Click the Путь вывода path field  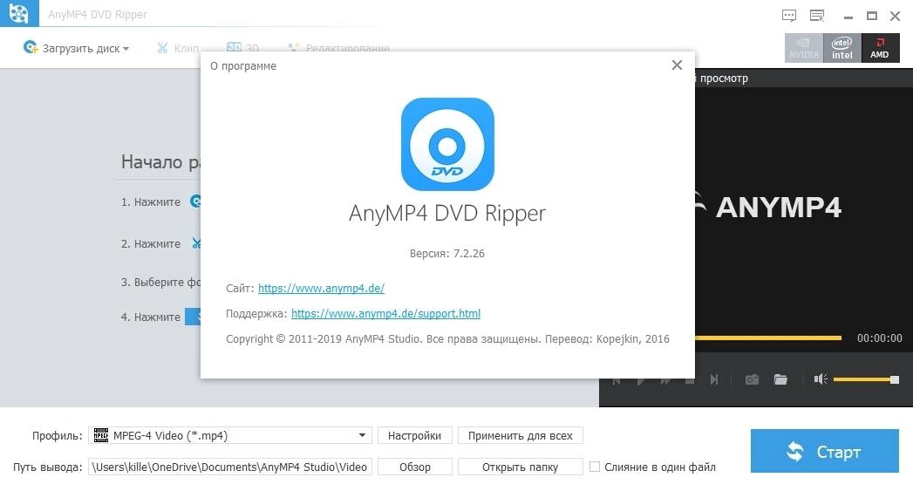(230, 467)
